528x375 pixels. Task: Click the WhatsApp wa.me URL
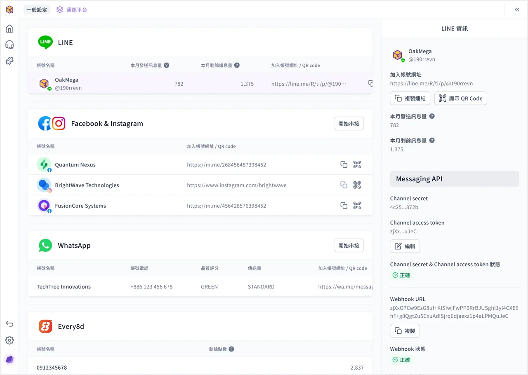pos(345,286)
